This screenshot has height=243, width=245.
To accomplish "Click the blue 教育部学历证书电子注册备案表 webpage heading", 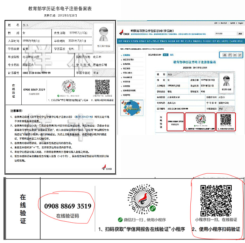I will pyautogui.click(x=195, y=62).
